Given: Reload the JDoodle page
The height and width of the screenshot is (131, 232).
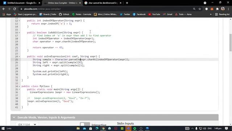Looking at the screenshot, I should coord(14,9).
